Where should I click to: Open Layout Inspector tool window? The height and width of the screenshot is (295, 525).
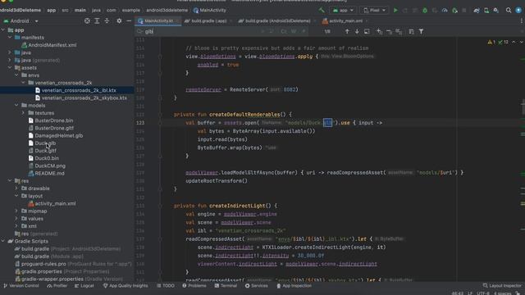click(502, 286)
